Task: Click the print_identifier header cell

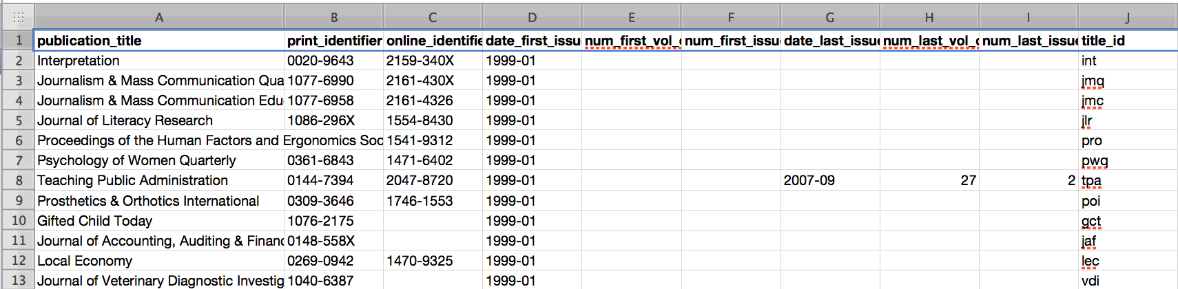Action: click(333, 41)
